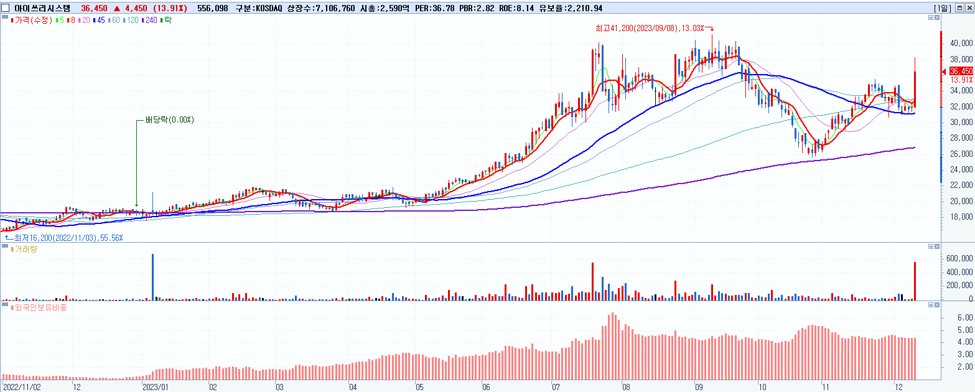This screenshot has width=975, height=392.
Task: Click the header price 36,450
Action: coord(93,7)
